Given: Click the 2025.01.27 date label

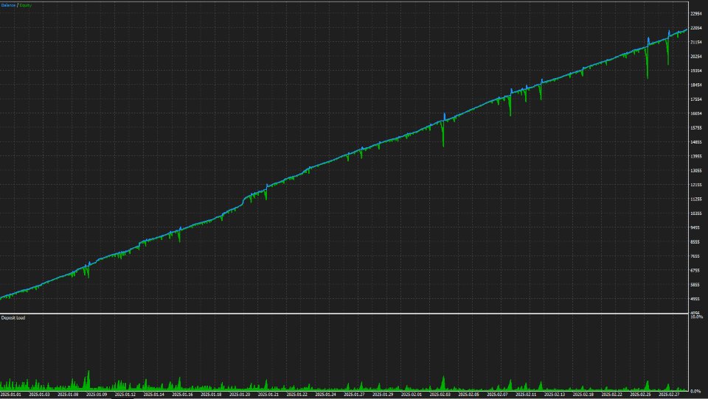Looking at the screenshot, I should 354,395.
